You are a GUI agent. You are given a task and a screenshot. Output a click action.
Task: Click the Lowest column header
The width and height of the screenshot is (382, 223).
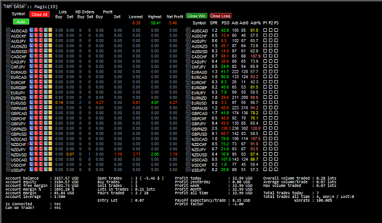coord(136,16)
